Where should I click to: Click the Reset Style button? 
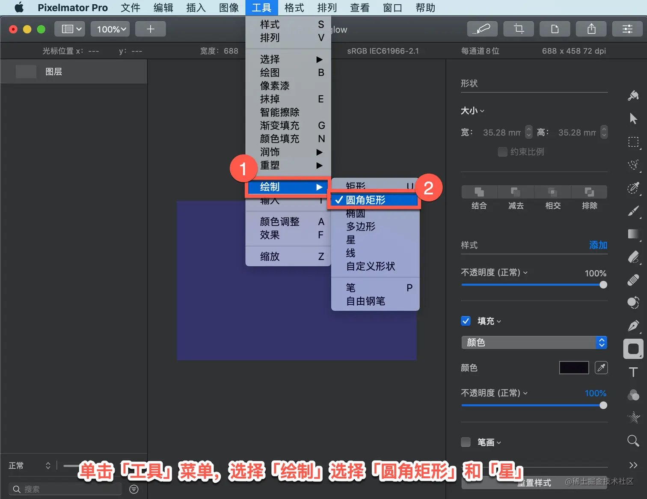(534, 483)
